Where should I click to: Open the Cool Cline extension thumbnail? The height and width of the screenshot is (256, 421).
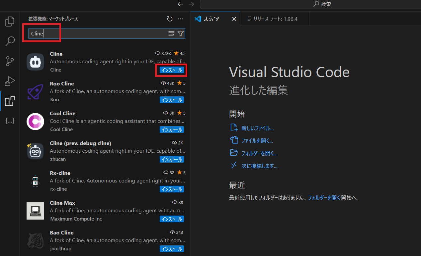[35, 121]
